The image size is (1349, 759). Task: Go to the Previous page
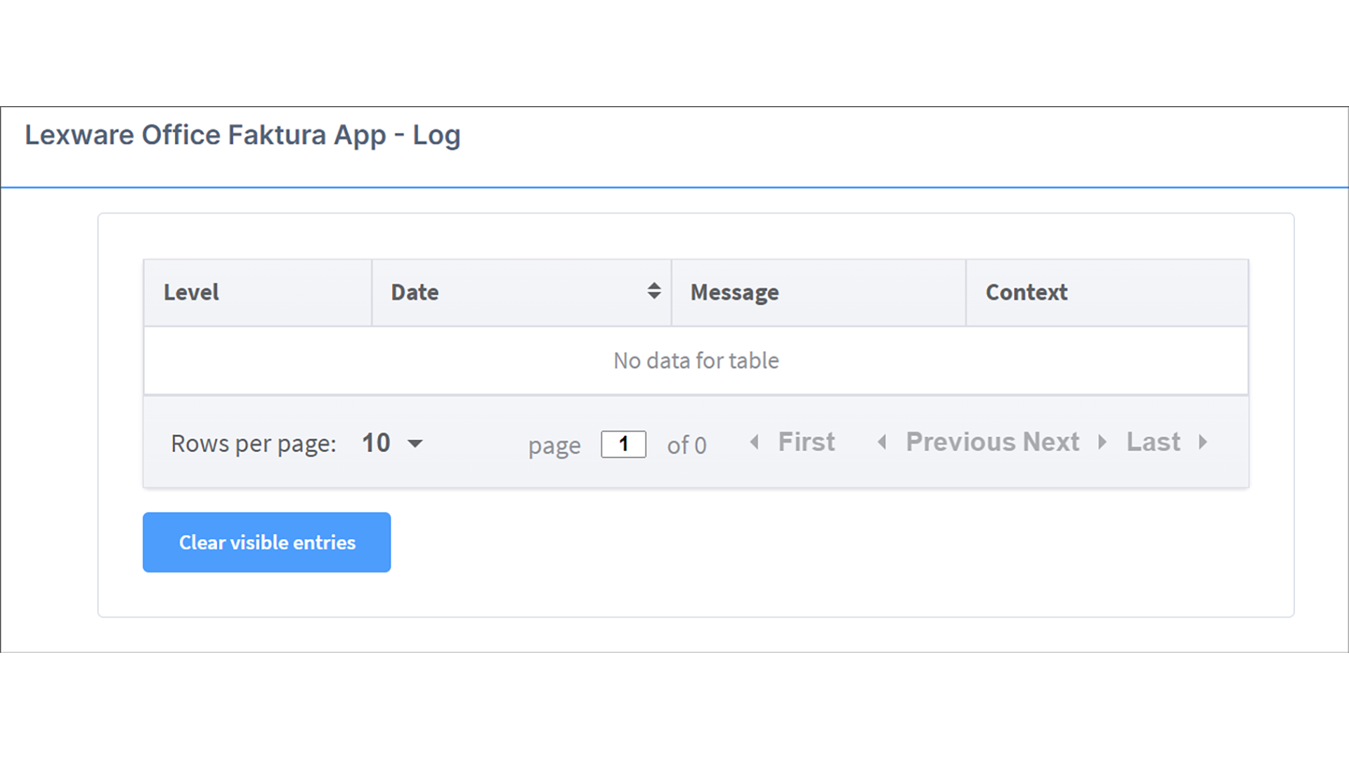(x=960, y=442)
